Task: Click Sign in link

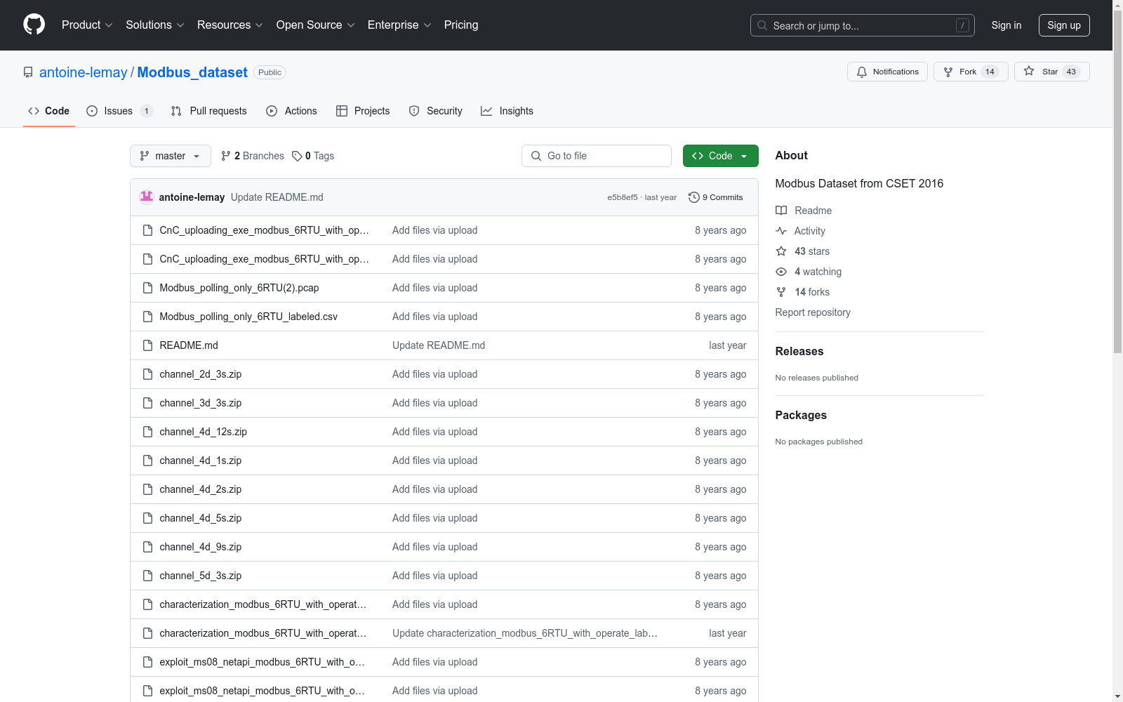Action: click(1006, 25)
